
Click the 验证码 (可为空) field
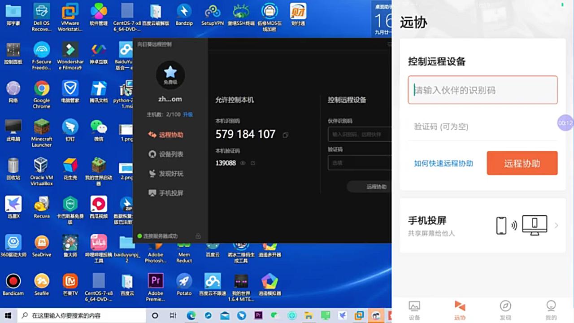pyautogui.click(x=483, y=127)
